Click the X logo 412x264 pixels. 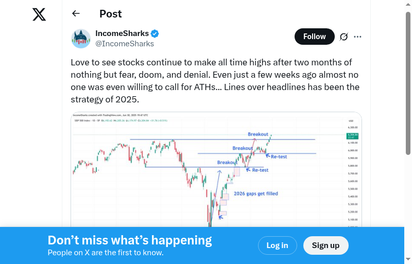(39, 14)
